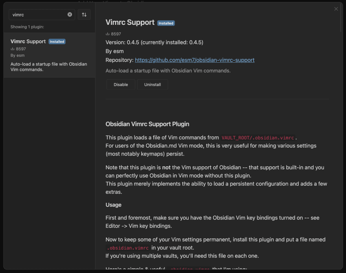Click the 'Usage' section heading

pos(113,205)
